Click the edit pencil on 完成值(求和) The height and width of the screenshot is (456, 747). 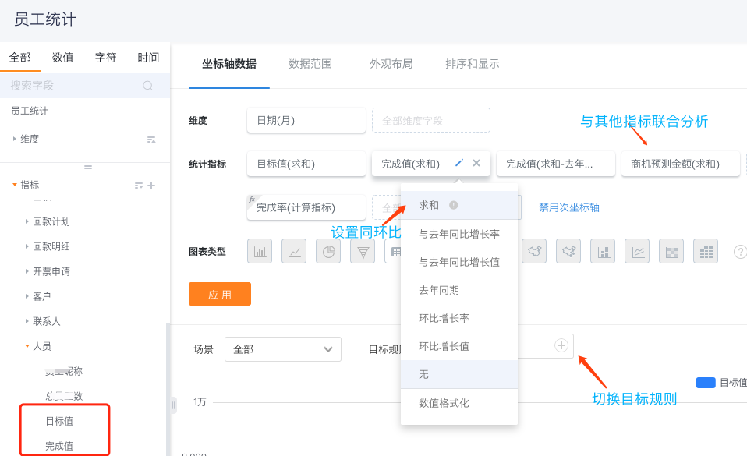[x=459, y=163]
